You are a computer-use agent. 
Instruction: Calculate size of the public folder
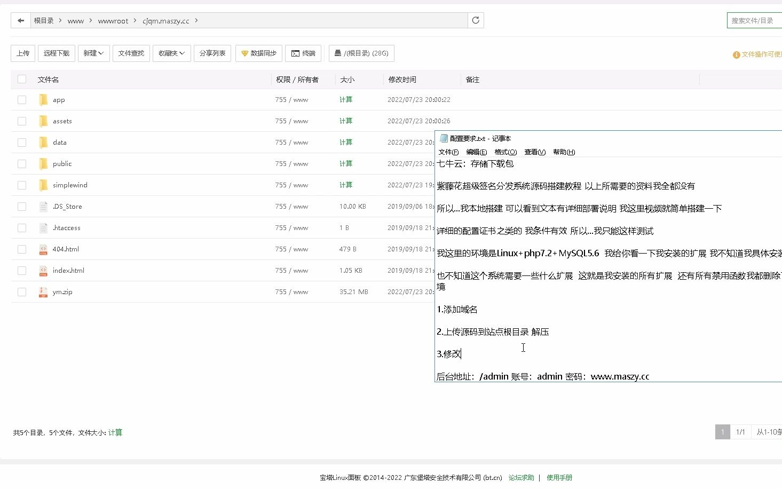tap(346, 164)
